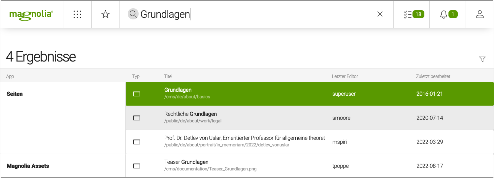This screenshot has width=494, height=178.
Task: Open the Rechtliche Grundlagen result
Action: click(190, 114)
